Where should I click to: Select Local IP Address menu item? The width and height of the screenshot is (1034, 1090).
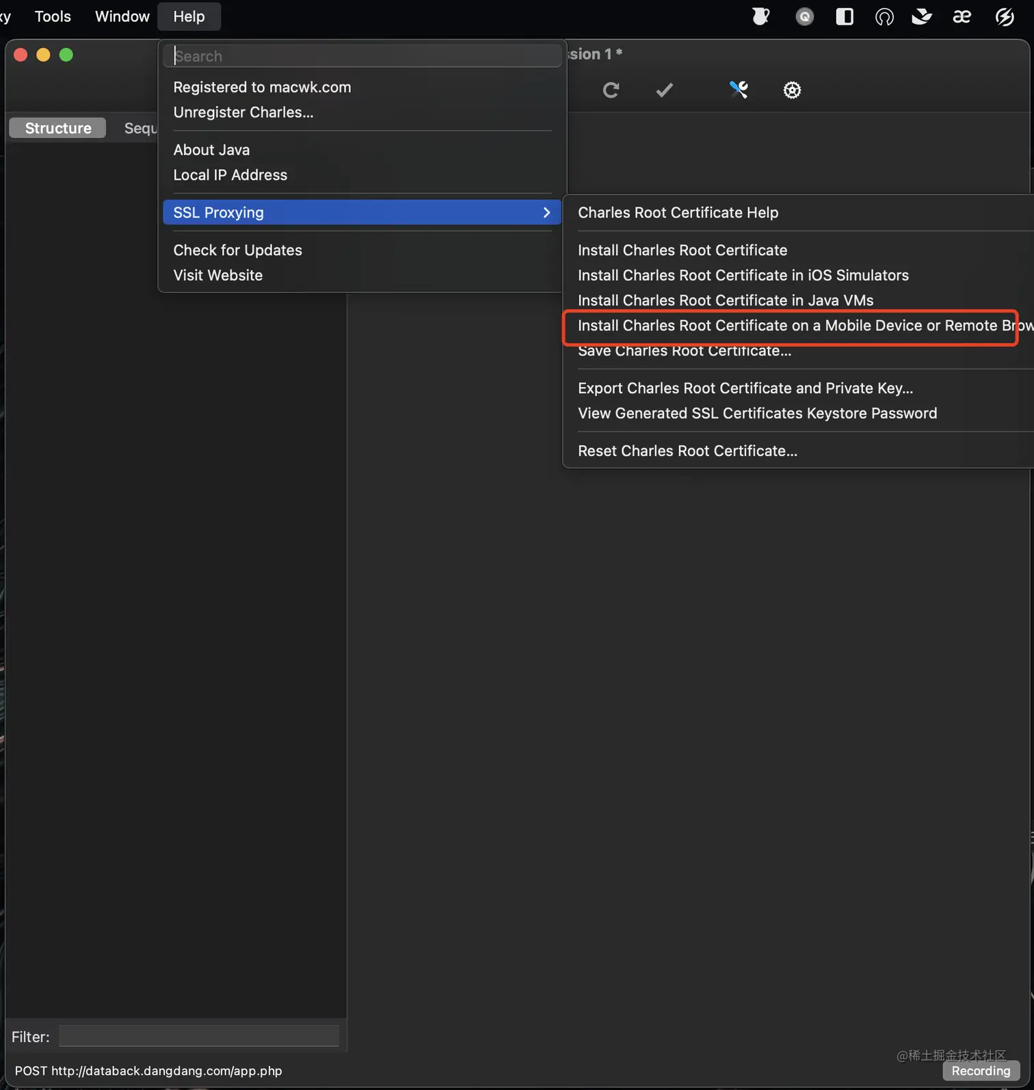(230, 175)
